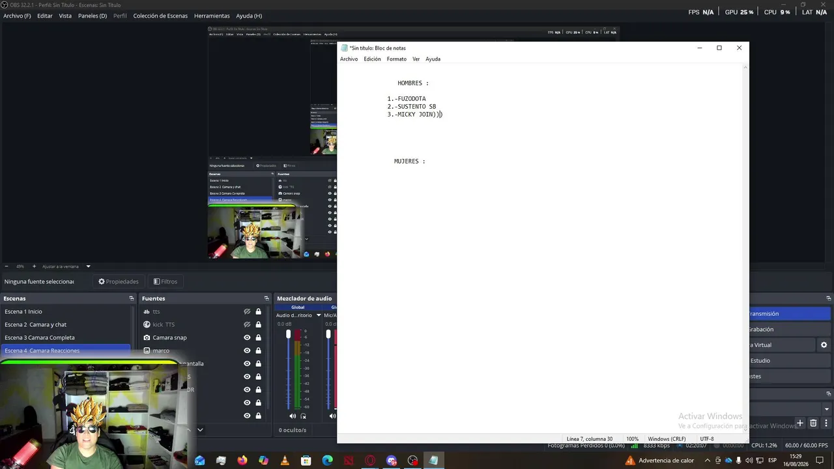Undock the Escenas panel via its popout icon

pos(131,298)
